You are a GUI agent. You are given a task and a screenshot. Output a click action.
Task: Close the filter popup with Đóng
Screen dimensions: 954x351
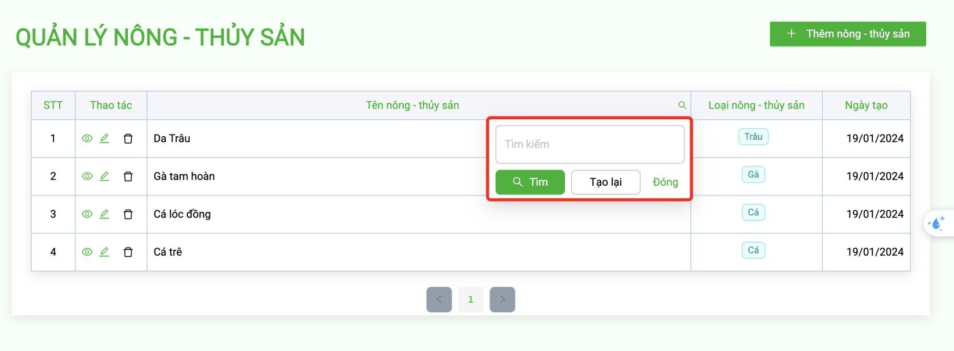pos(666,182)
